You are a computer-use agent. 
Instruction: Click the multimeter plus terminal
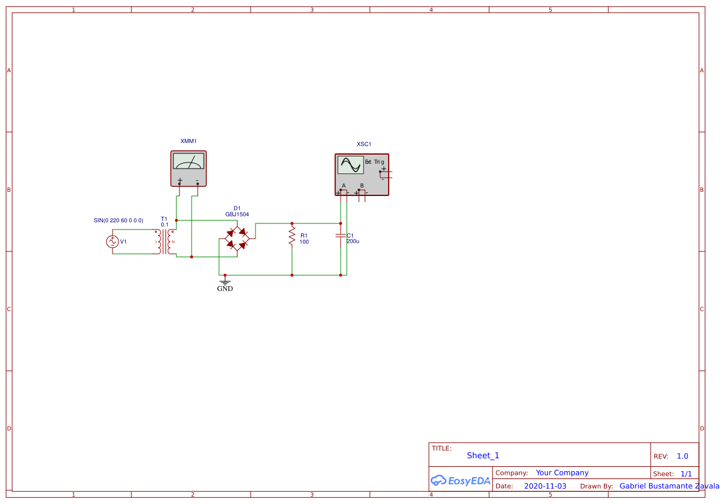coord(179,184)
